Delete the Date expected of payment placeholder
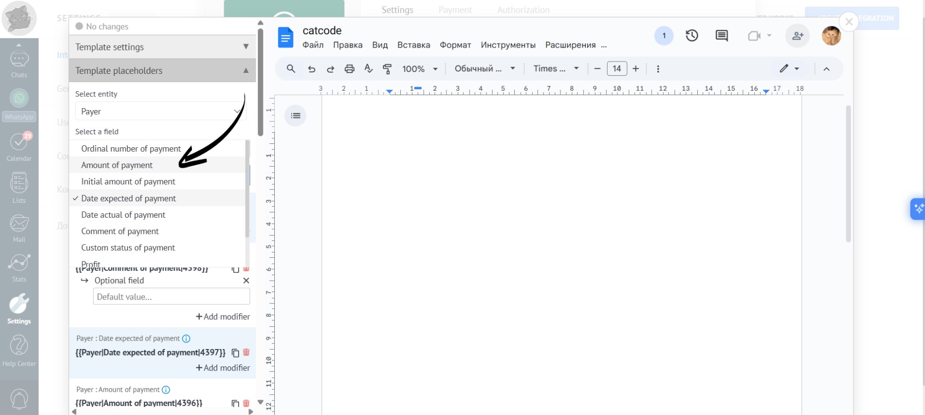Screen dimensions: 925x415 pyautogui.click(x=247, y=353)
